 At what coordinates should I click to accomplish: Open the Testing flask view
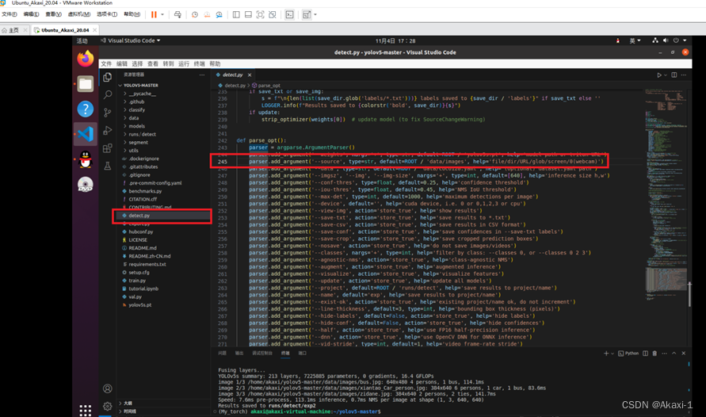pyautogui.click(x=107, y=166)
